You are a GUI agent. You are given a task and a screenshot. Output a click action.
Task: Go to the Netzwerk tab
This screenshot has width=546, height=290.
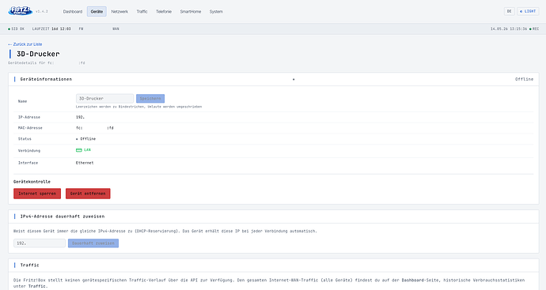pyautogui.click(x=119, y=12)
